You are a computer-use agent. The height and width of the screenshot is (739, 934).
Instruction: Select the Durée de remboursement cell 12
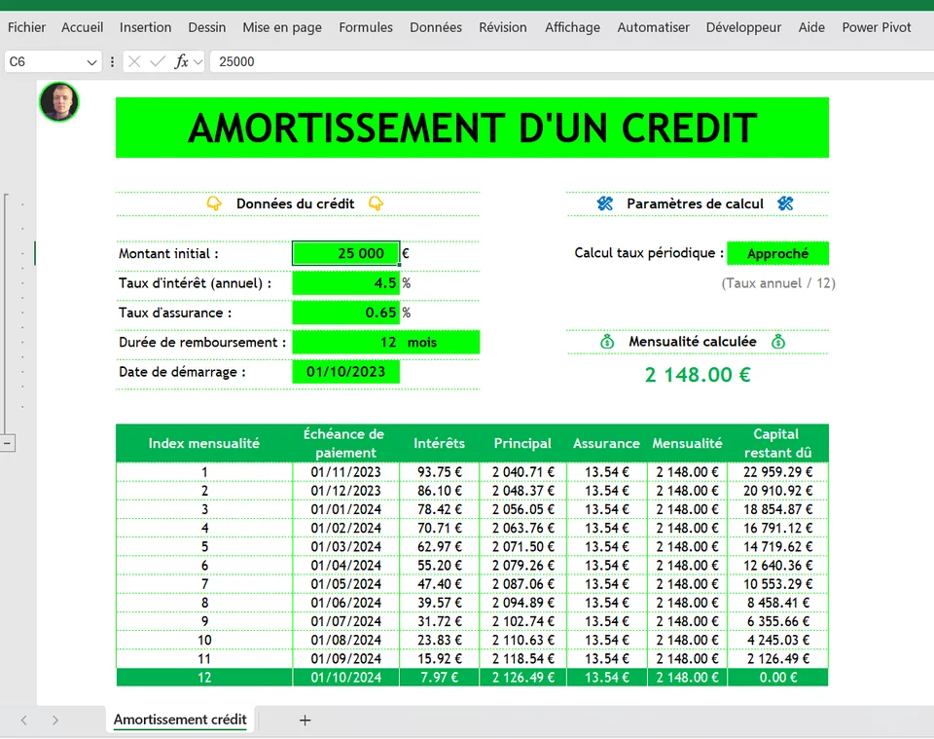click(345, 342)
